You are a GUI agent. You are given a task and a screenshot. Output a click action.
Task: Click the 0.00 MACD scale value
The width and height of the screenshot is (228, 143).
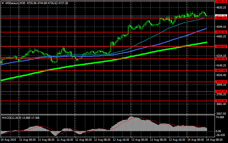pyautogui.click(x=218, y=131)
